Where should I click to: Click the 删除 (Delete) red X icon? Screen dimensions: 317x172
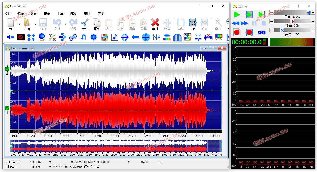155,23
